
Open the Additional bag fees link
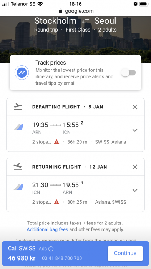pos(47,229)
